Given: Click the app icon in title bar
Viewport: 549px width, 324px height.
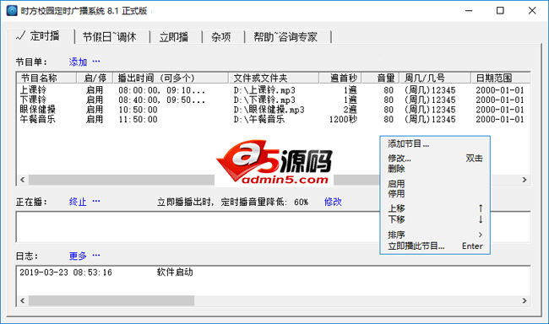Looking at the screenshot, I should 12,11.
